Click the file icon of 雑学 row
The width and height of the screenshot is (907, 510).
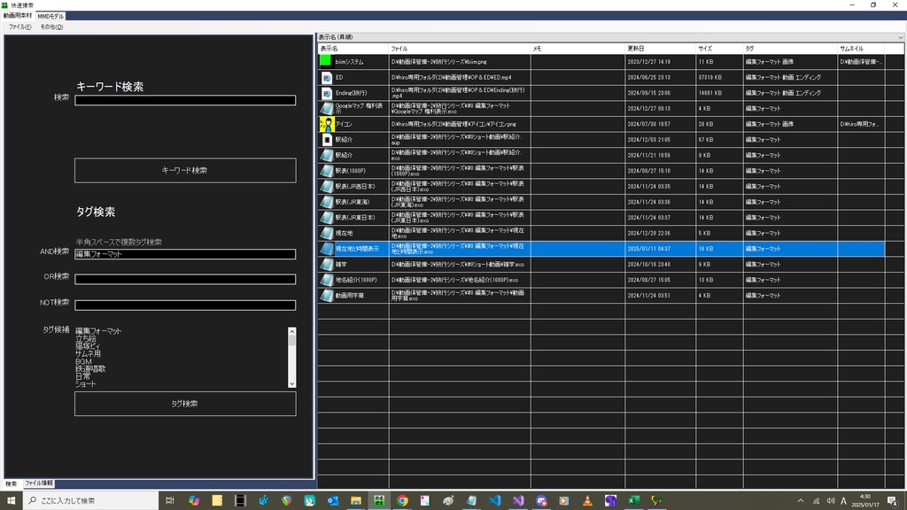tap(327, 264)
